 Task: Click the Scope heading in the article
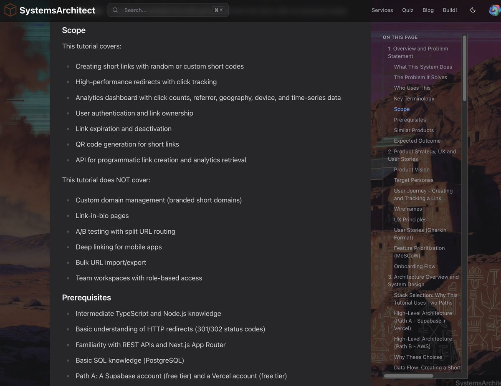pos(74,30)
